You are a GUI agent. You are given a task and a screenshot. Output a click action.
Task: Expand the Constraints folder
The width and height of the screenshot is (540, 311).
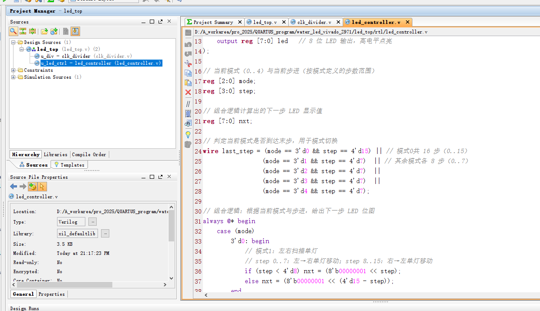[13, 70]
